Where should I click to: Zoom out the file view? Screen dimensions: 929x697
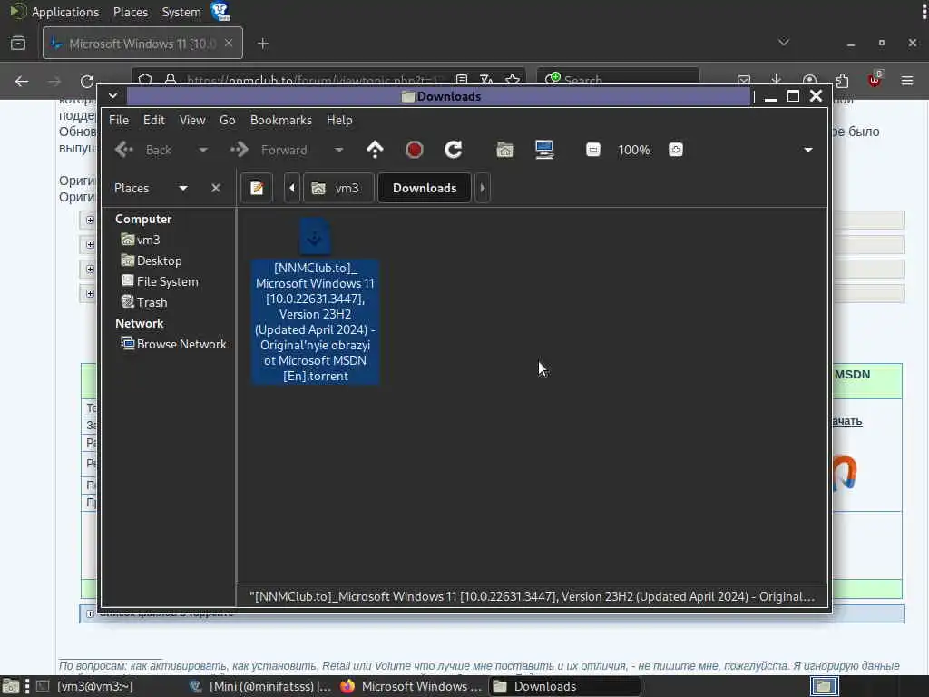tap(593, 150)
